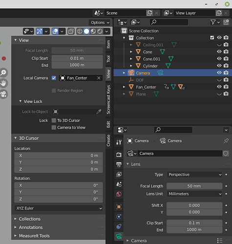The height and width of the screenshot is (244, 232).
Task: Open the Object properties orange square icon
Action: click(119, 207)
